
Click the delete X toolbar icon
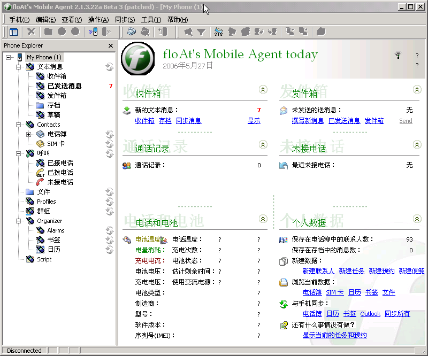pos(31,32)
